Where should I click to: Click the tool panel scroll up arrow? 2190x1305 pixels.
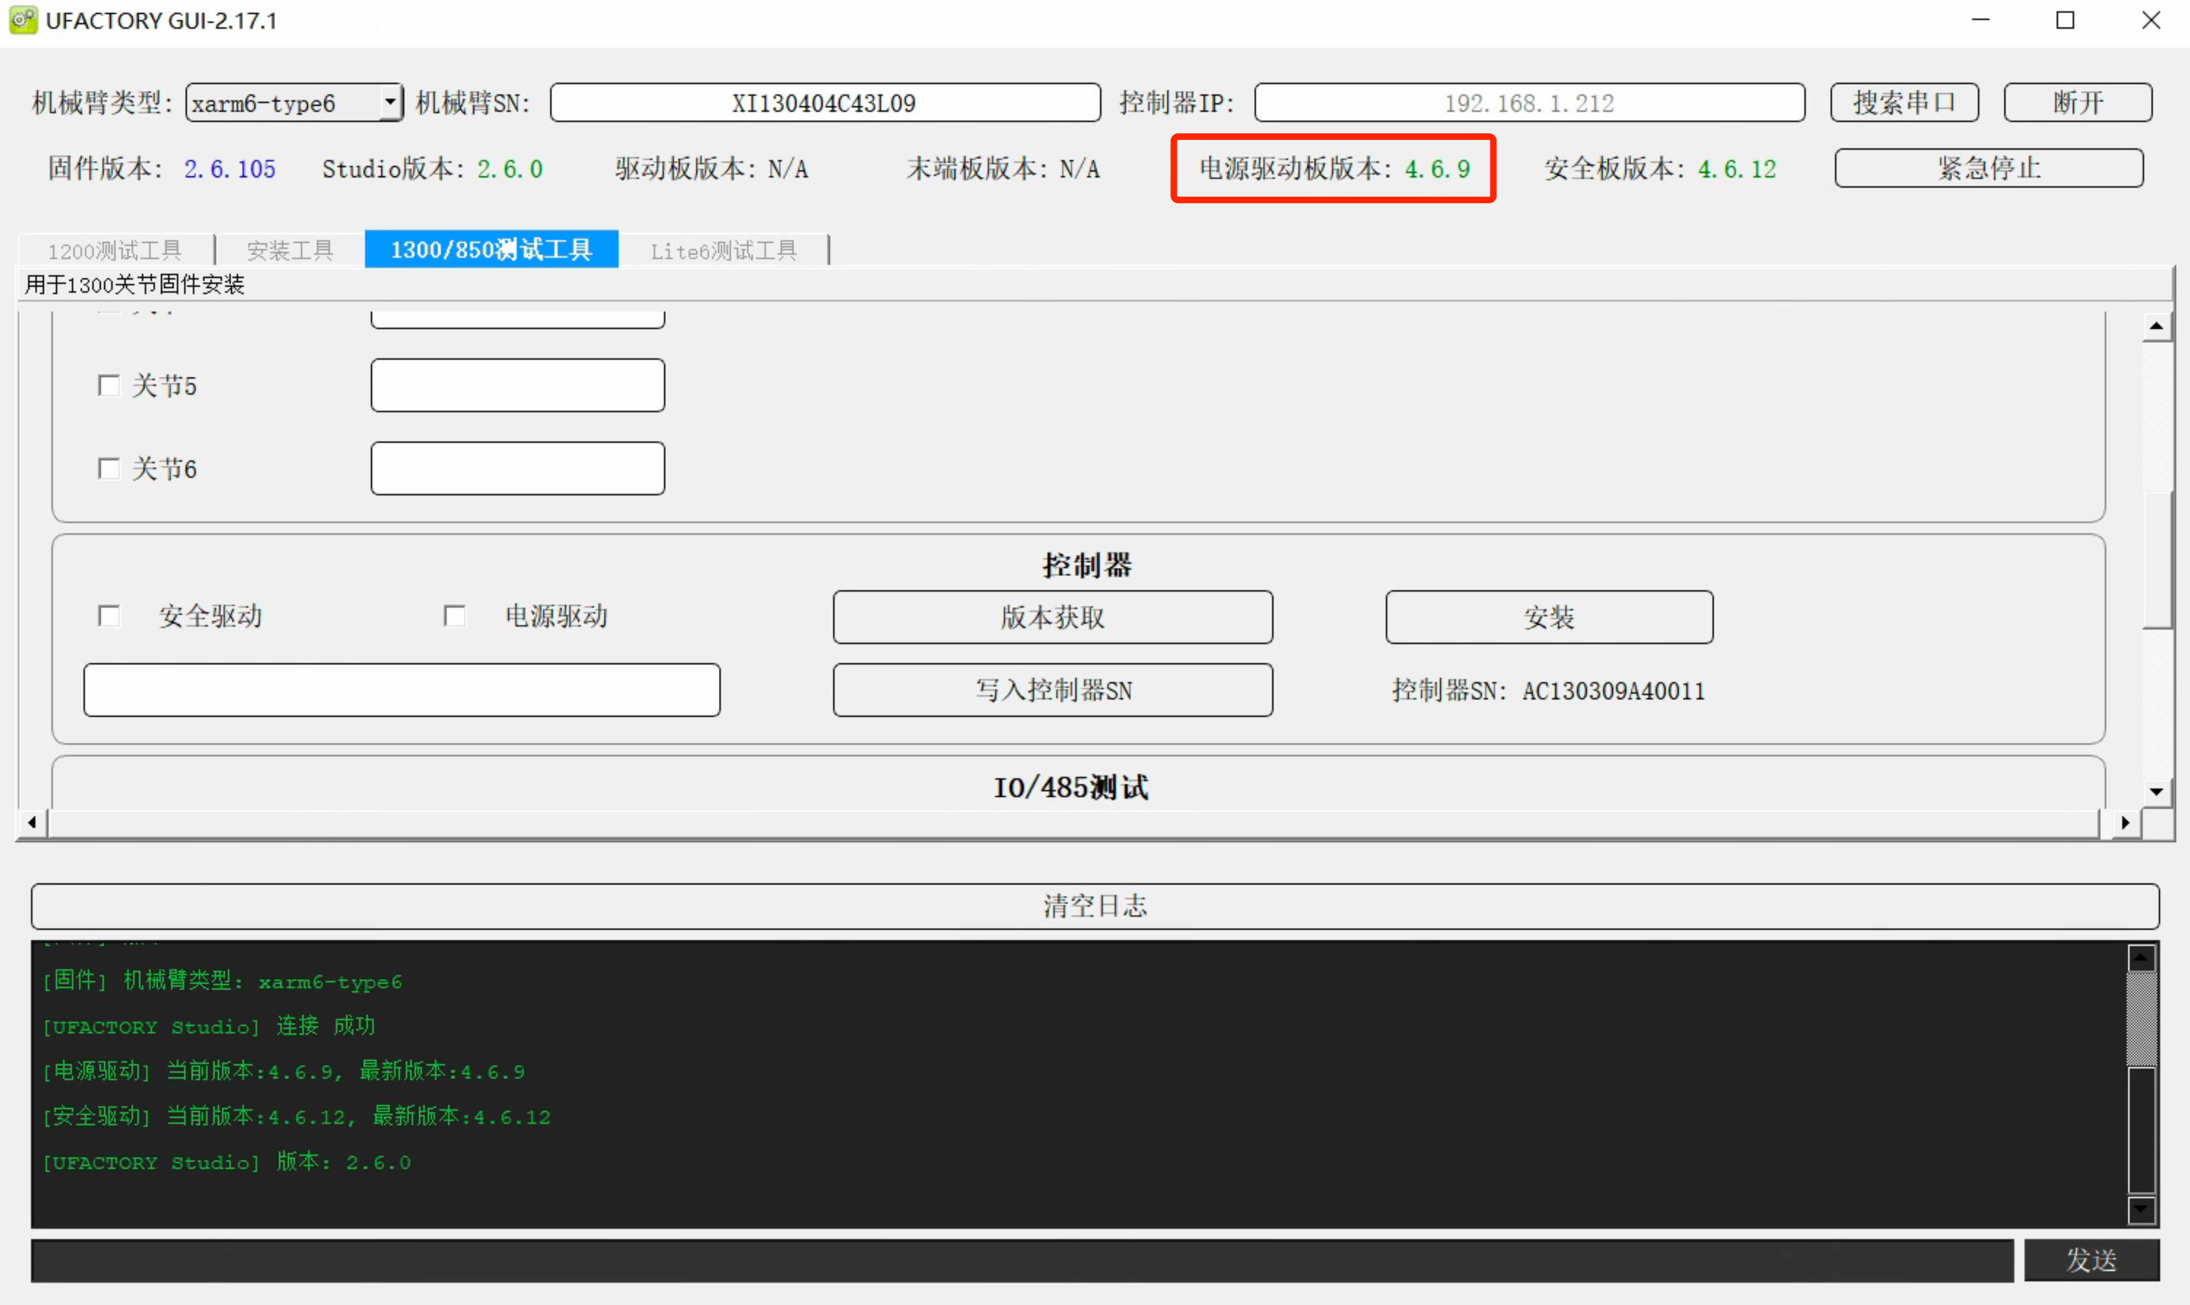(x=2157, y=327)
